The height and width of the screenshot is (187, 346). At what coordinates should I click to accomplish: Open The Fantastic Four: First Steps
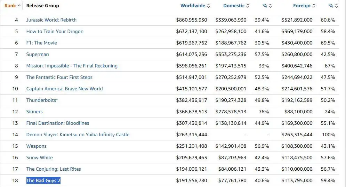click(x=59, y=77)
